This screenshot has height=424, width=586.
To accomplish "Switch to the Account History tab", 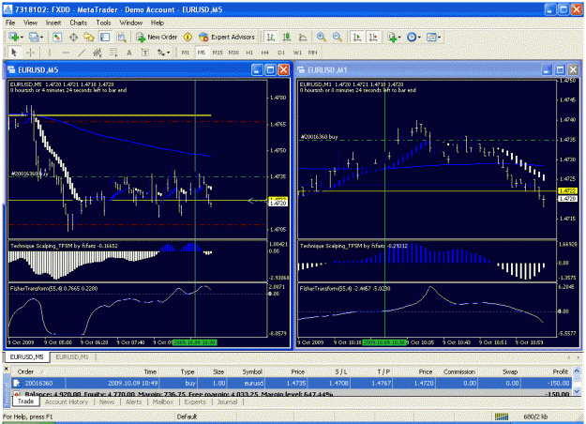I will (67, 401).
